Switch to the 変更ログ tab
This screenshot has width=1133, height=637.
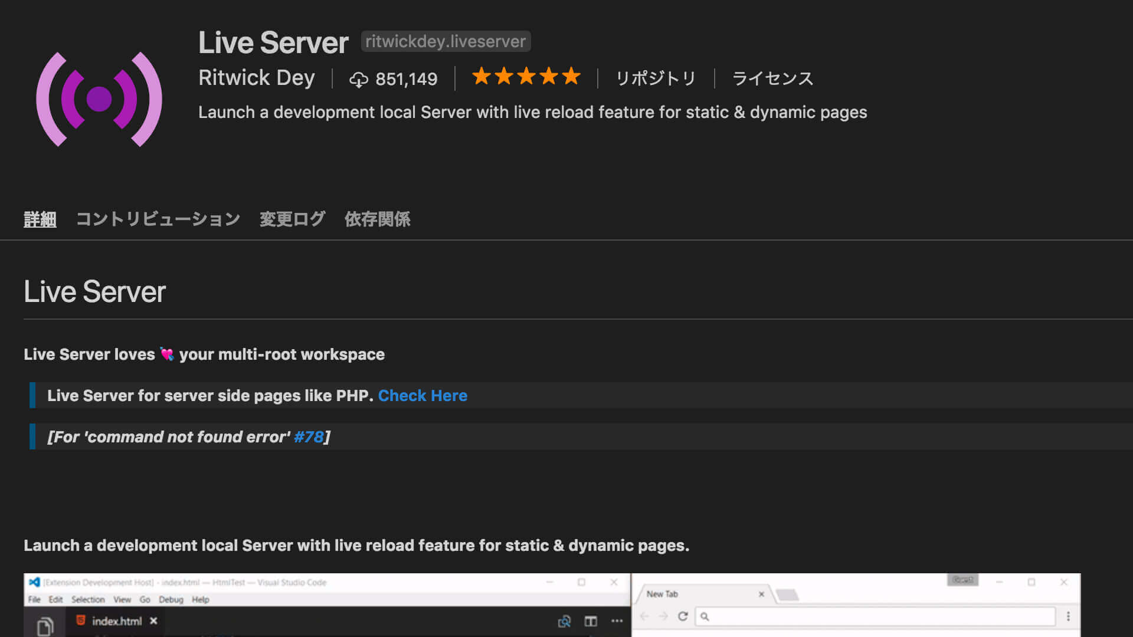click(292, 219)
